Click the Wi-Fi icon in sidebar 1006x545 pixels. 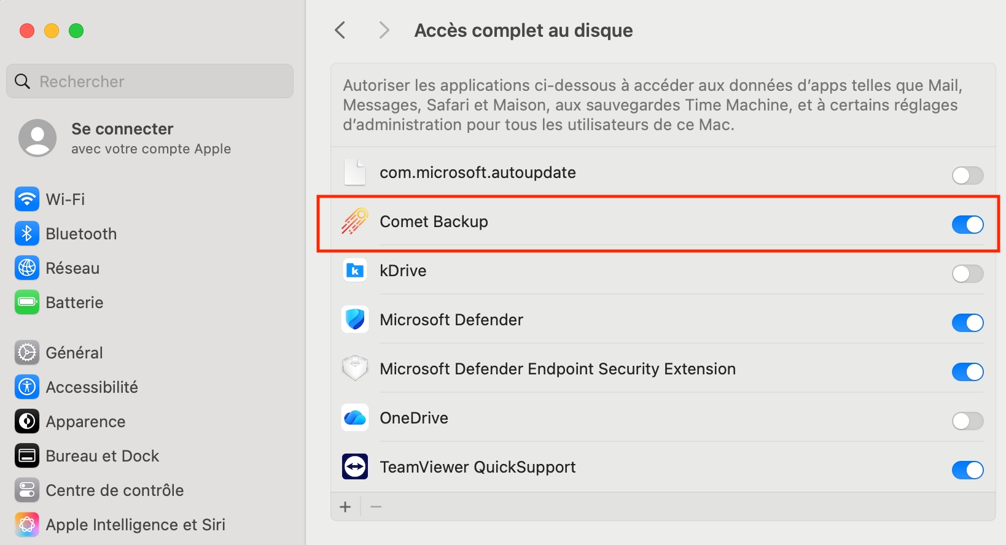click(x=27, y=199)
